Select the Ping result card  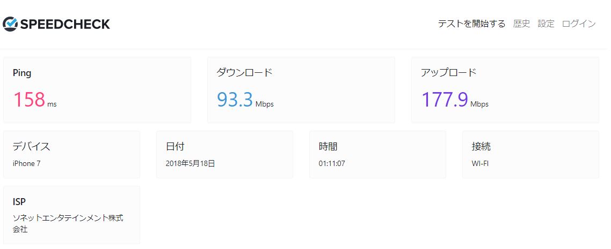tap(97, 90)
